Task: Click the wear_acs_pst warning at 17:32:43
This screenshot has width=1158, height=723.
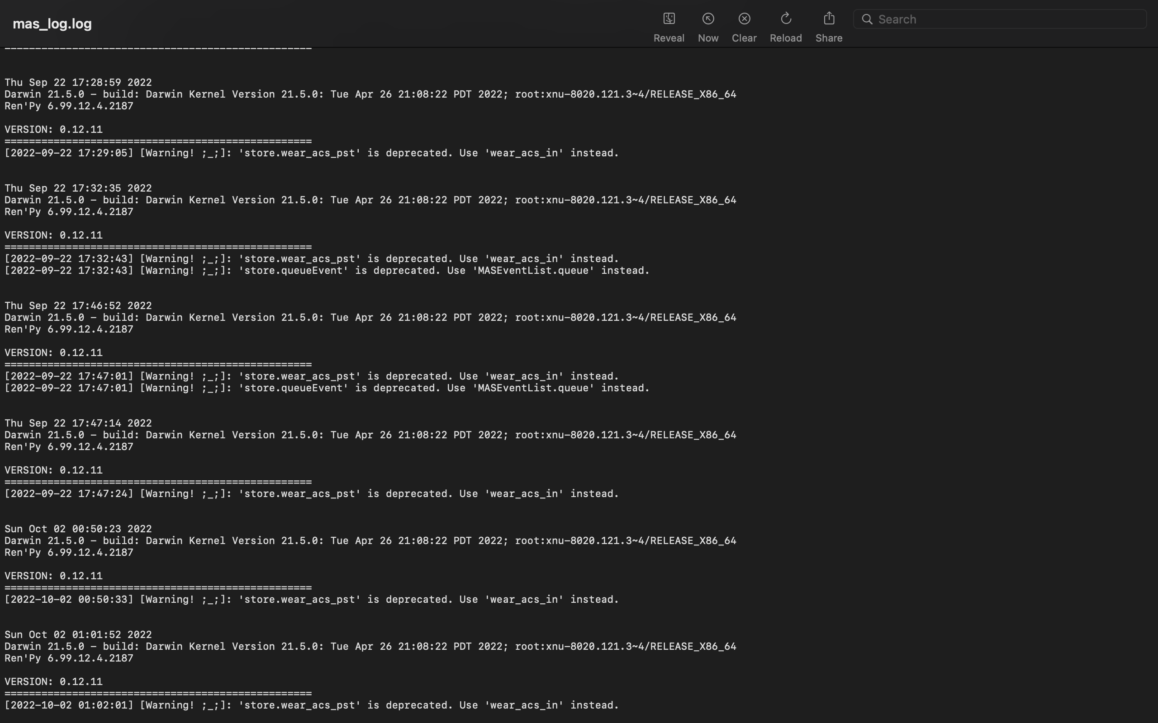Action: [x=312, y=258]
